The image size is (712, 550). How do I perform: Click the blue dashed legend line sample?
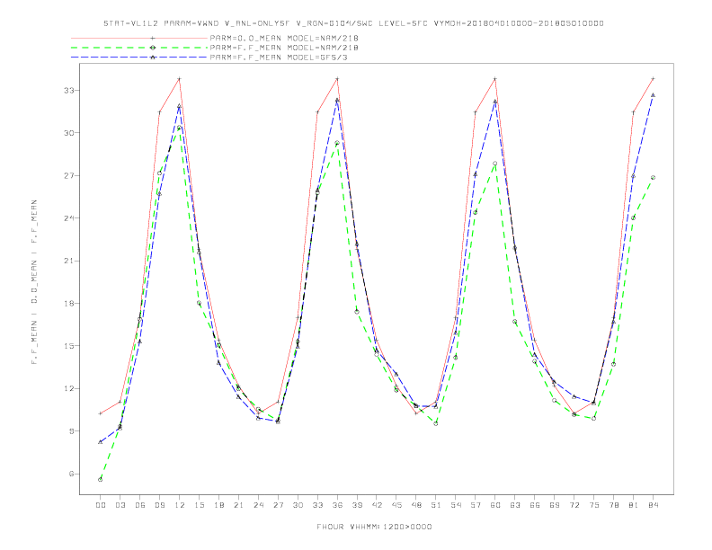139,58
